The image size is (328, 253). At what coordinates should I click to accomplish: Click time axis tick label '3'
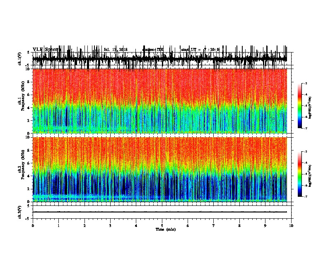[110, 226]
